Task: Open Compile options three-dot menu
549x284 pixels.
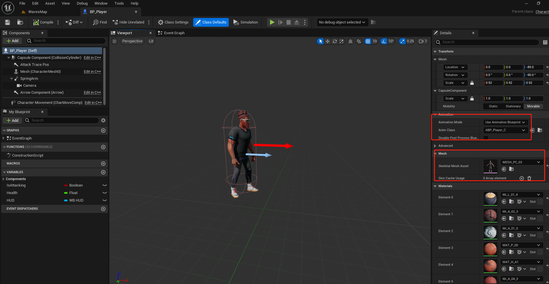Action: click(x=58, y=22)
